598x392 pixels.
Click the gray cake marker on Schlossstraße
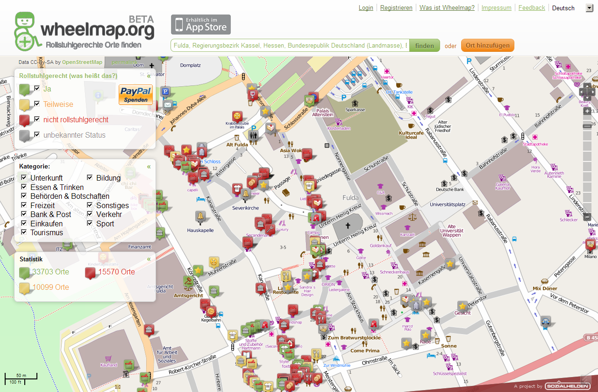(x=271, y=127)
